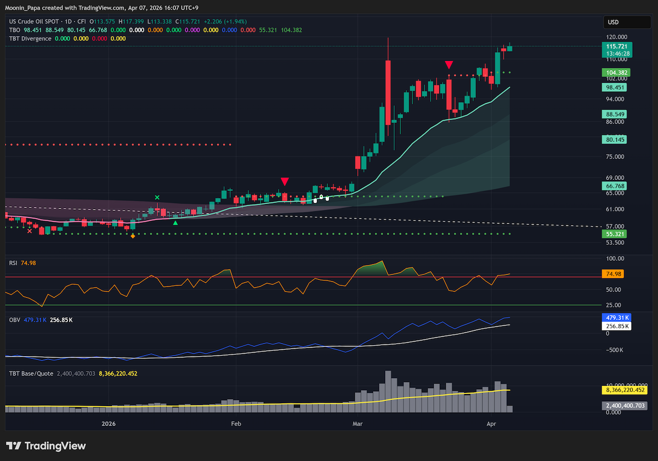Click the red X marker near chart start
Viewport: 658px width, 461px height.
pos(30,232)
